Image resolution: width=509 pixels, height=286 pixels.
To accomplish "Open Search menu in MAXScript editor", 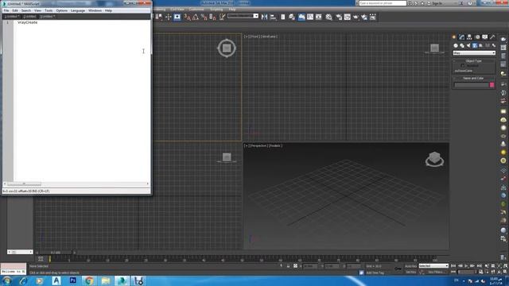I will [x=26, y=10].
